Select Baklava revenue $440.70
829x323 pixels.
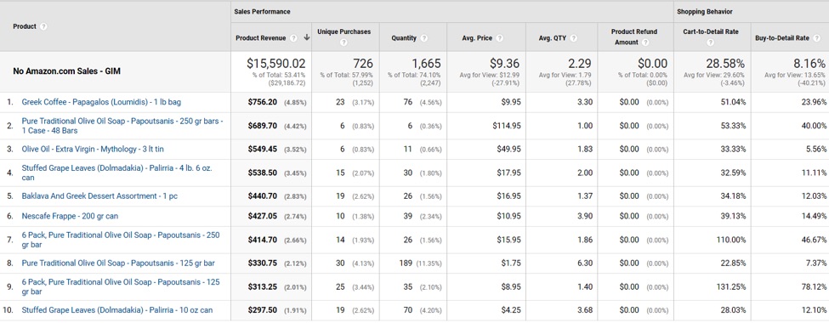(262, 196)
